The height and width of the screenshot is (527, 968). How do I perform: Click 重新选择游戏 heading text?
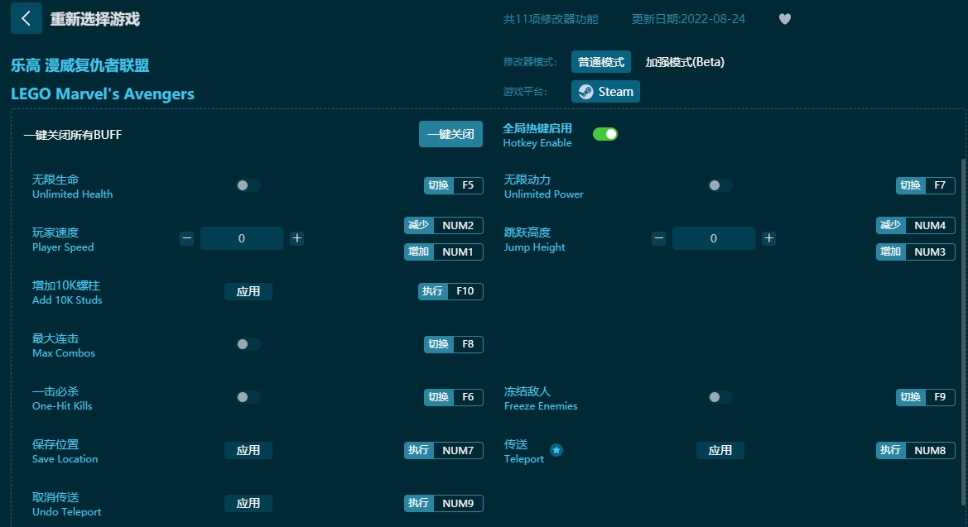pyautogui.click(x=95, y=19)
